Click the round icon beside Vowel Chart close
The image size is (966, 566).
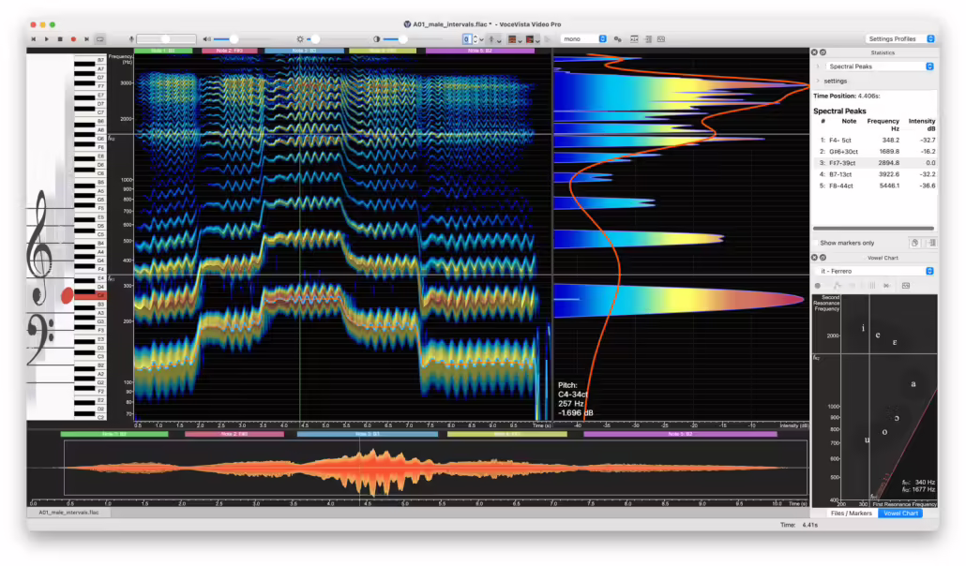coord(823,258)
